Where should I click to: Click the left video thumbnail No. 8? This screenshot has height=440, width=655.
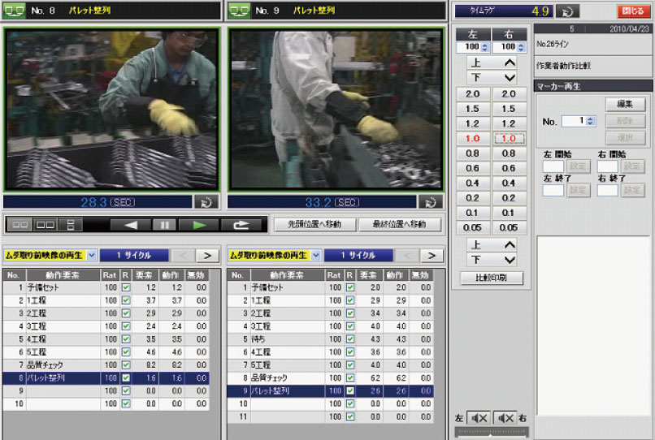111,110
